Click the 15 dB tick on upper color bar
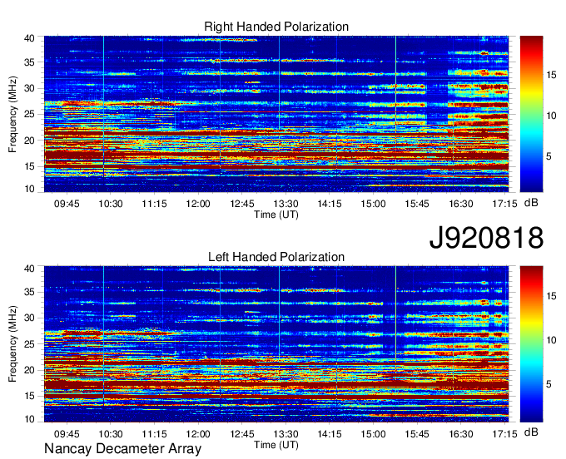Screen dimensions: 566x459 [x=551, y=75]
